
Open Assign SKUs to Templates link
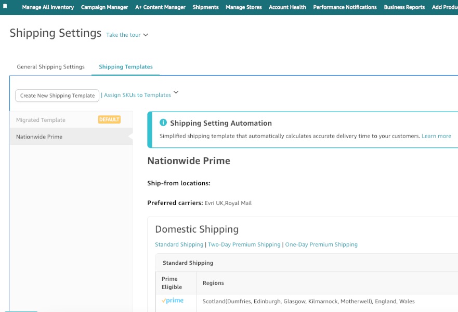[137, 95]
